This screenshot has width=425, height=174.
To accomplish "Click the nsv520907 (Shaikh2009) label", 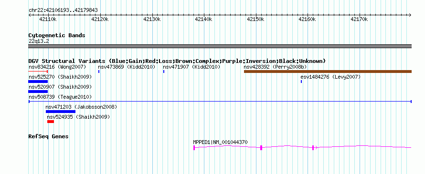I will [60, 87].
